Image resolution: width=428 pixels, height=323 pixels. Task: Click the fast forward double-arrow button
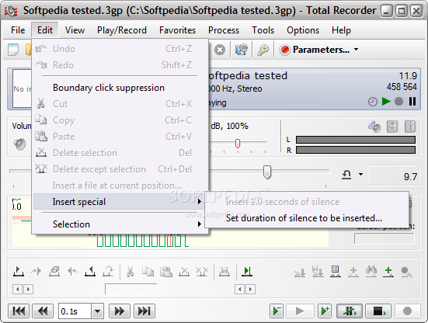pyautogui.click(x=120, y=311)
